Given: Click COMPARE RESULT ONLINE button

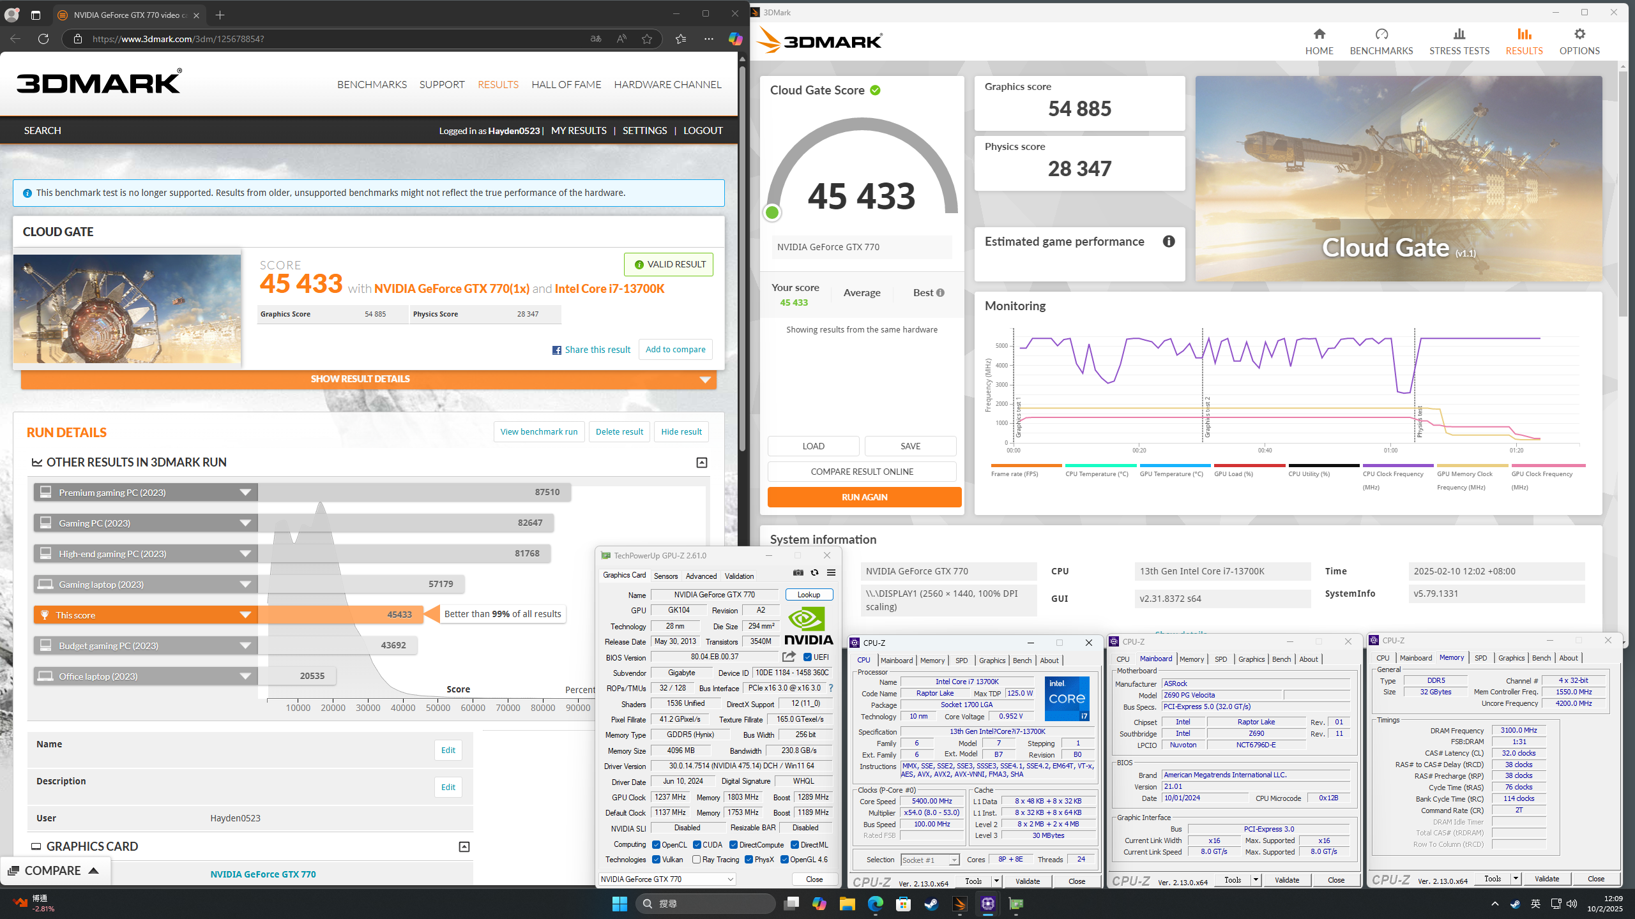Looking at the screenshot, I should [862, 472].
